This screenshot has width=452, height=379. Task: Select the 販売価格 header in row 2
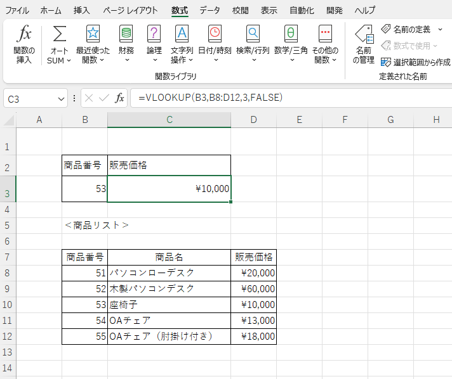tap(169, 165)
